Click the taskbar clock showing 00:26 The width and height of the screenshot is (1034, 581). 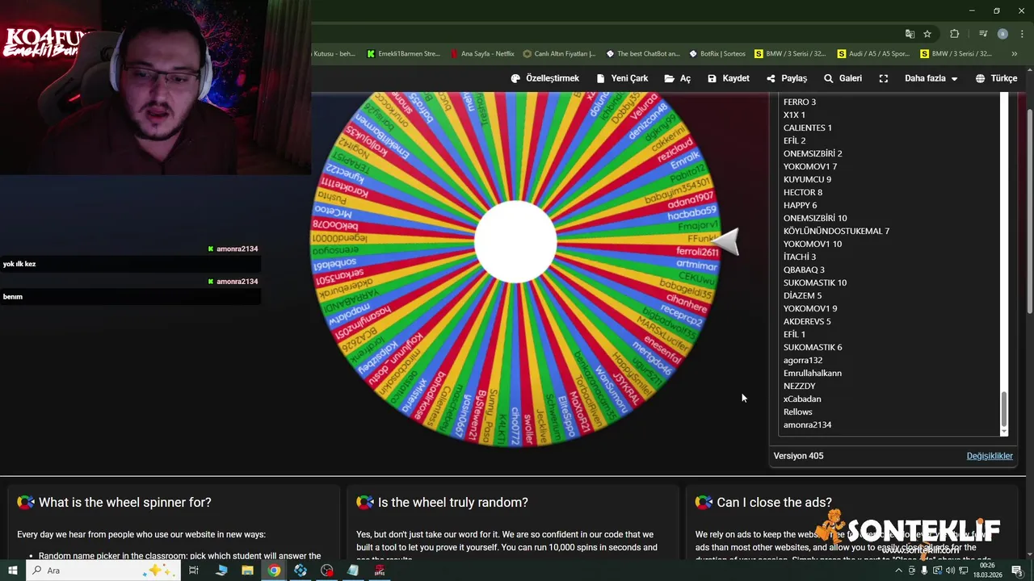point(986,571)
